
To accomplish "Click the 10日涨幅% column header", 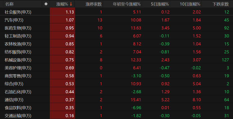I will 190,4.
